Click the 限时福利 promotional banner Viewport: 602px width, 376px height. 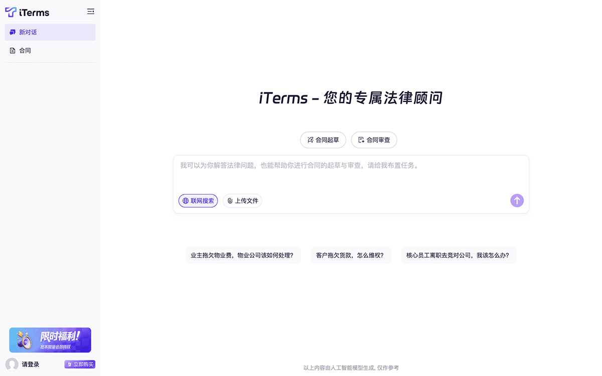(50, 340)
